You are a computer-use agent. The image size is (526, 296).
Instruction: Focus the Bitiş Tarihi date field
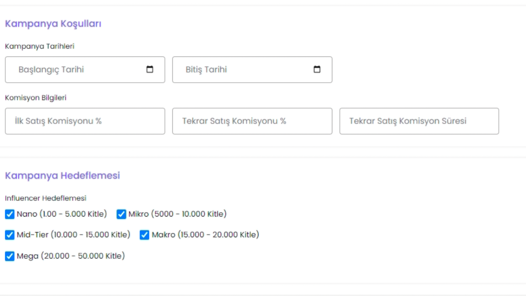[x=252, y=70]
